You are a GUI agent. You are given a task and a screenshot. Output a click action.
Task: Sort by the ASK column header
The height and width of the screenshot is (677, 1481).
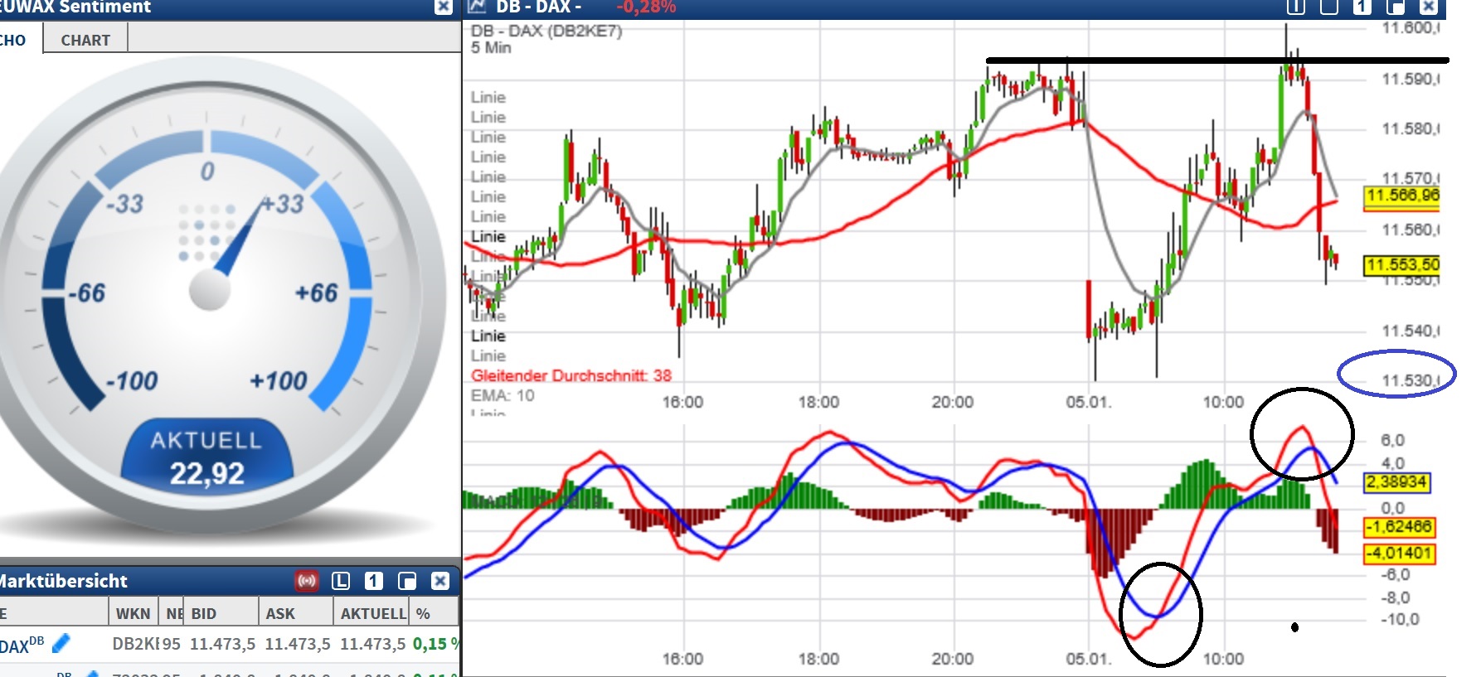tap(280, 613)
